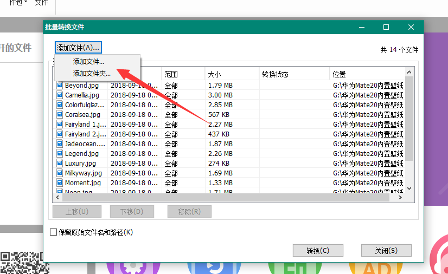Choose 添加文件夹... from the popup menu
Viewport: 448px width, 274px height.
(92, 74)
